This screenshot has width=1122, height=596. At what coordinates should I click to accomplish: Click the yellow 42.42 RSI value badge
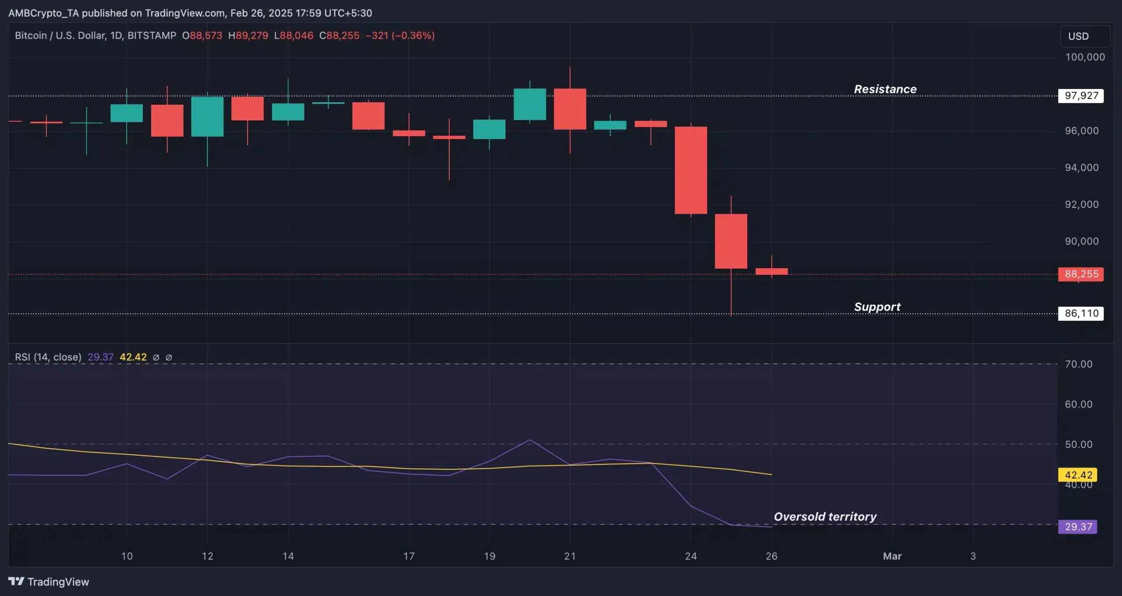coord(1077,475)
